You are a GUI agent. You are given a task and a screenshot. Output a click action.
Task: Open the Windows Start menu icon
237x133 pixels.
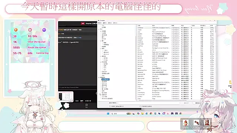tap(108, 113)
